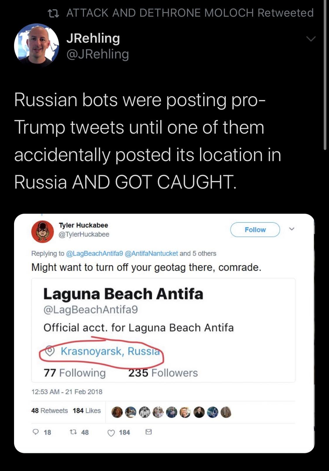Open the ATTACK AND DETHRONE MOLOCH Retweeted label
This screenshot has width=329, height=471.
[x=190, y=13]
